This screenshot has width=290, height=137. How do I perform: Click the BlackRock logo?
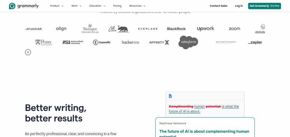(176, 29)
